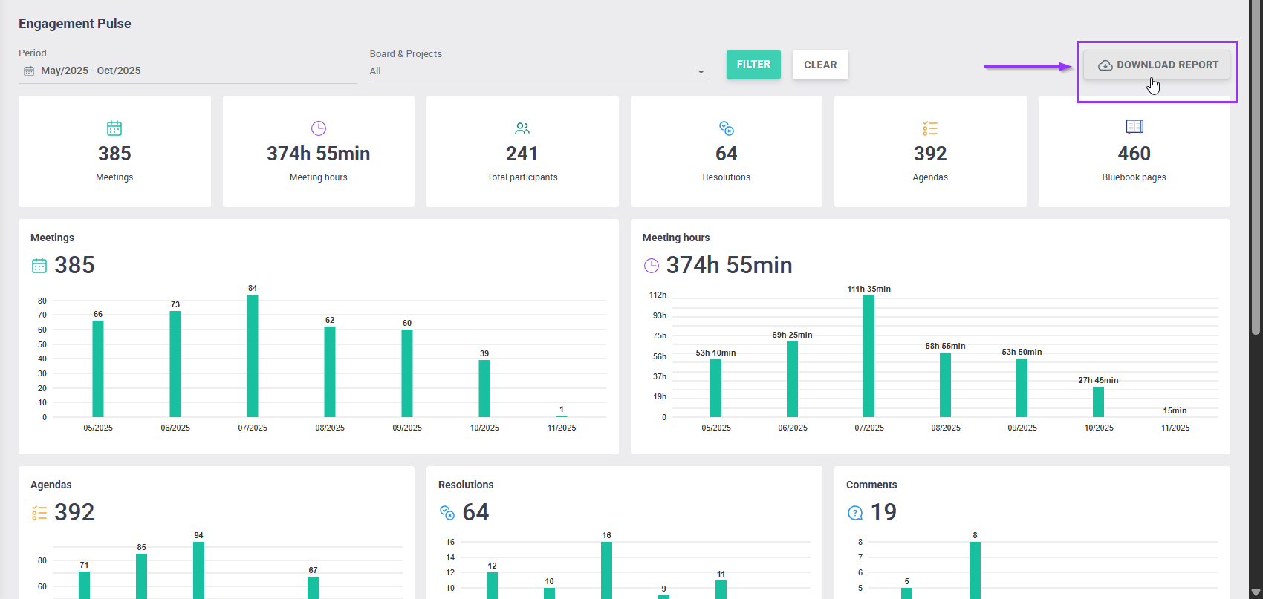
Task: Click the Resolutions icon in summary card
Action: click(727, 128)
